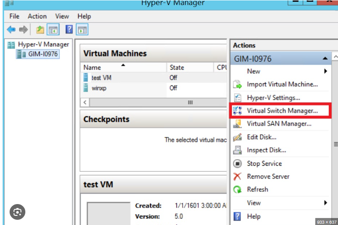
Task: Click the Off state of winxp
Action: [173, 88]
